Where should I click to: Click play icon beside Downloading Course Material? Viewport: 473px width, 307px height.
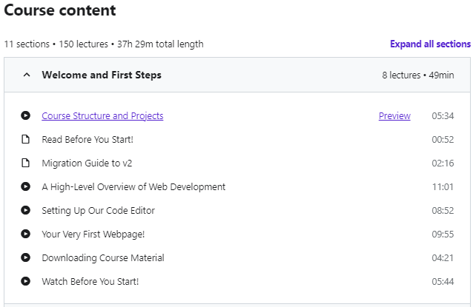pos(26,257)
